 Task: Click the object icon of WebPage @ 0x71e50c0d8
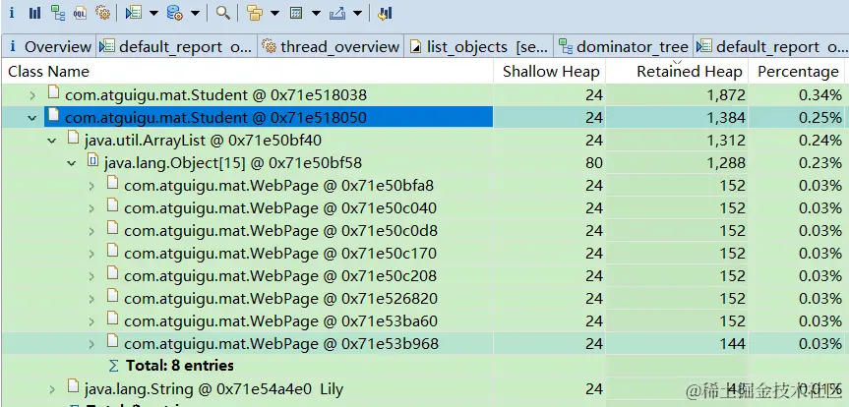(112, 229)
